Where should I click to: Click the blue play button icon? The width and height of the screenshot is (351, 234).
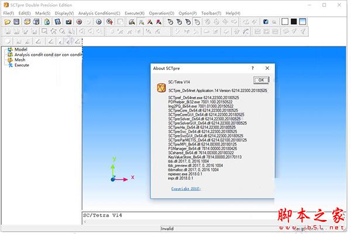coord(99,22)
